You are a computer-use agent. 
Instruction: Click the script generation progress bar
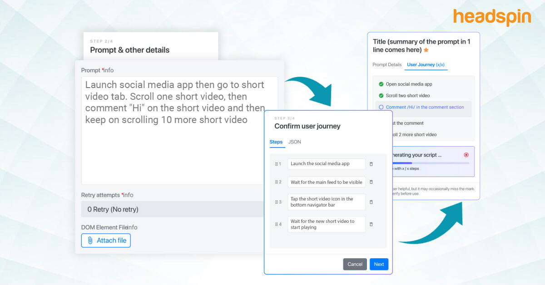coord(431,162)
